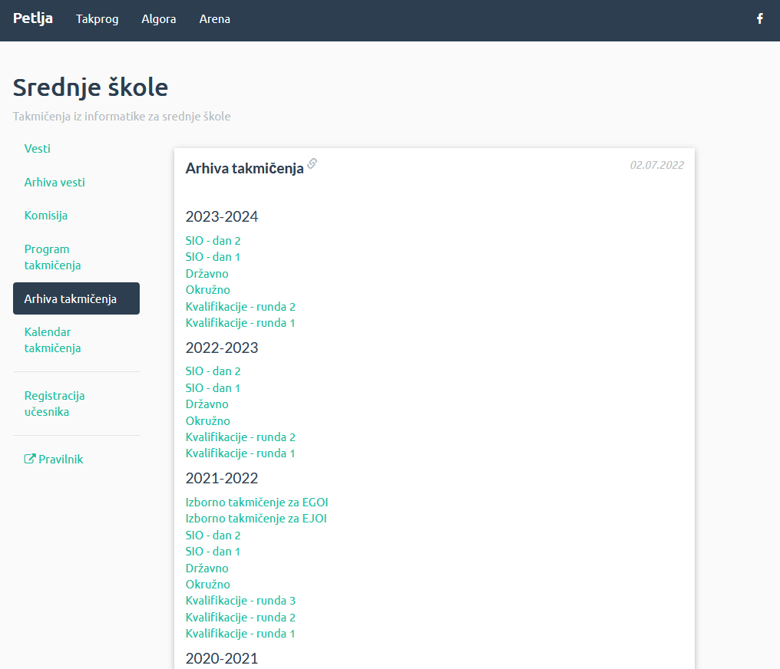Click the Petlja logo
780x669 pixels.
pos(33,18)
